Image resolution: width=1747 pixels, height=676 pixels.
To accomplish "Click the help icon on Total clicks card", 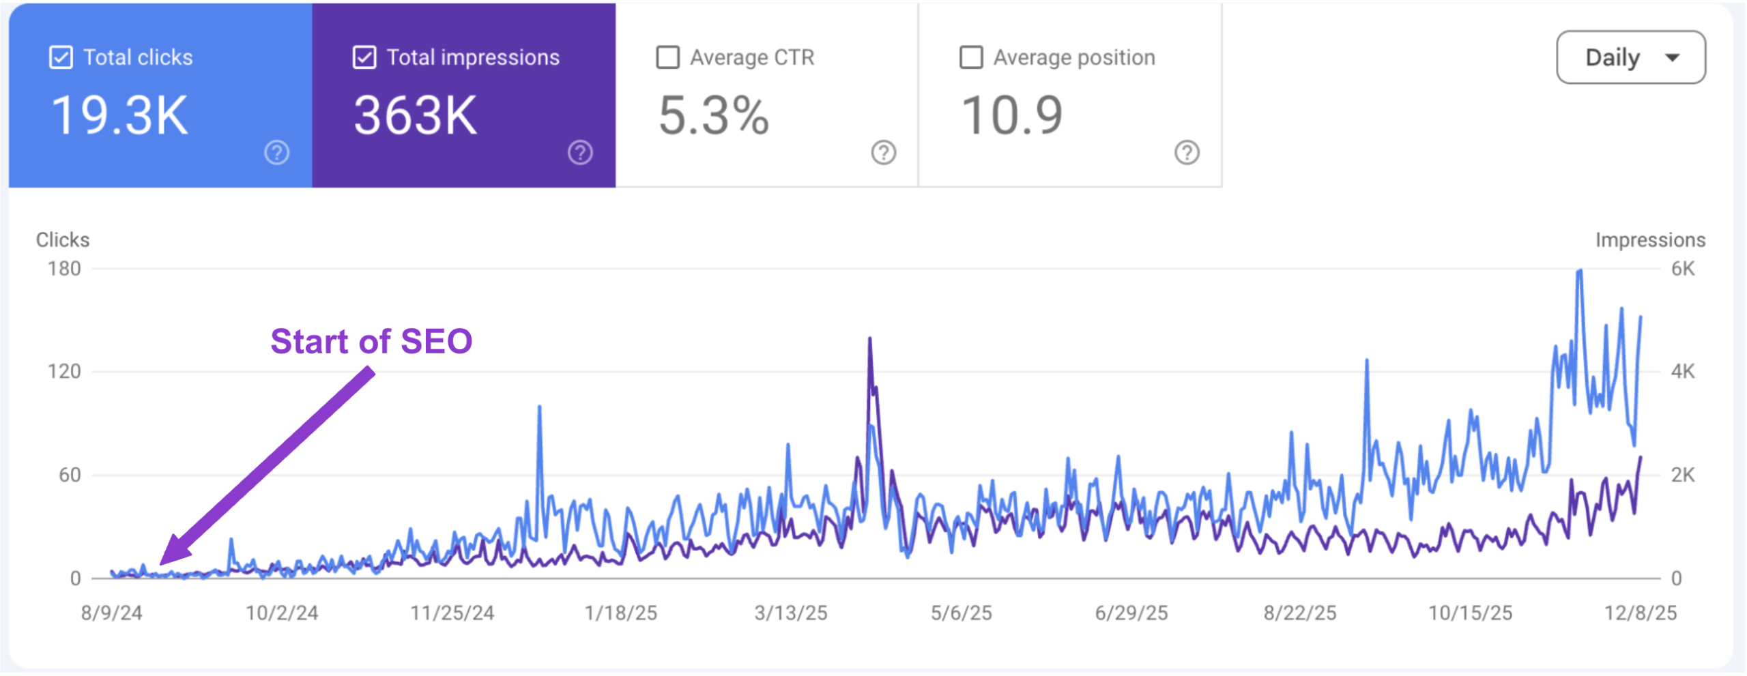I will coord(276,152).
